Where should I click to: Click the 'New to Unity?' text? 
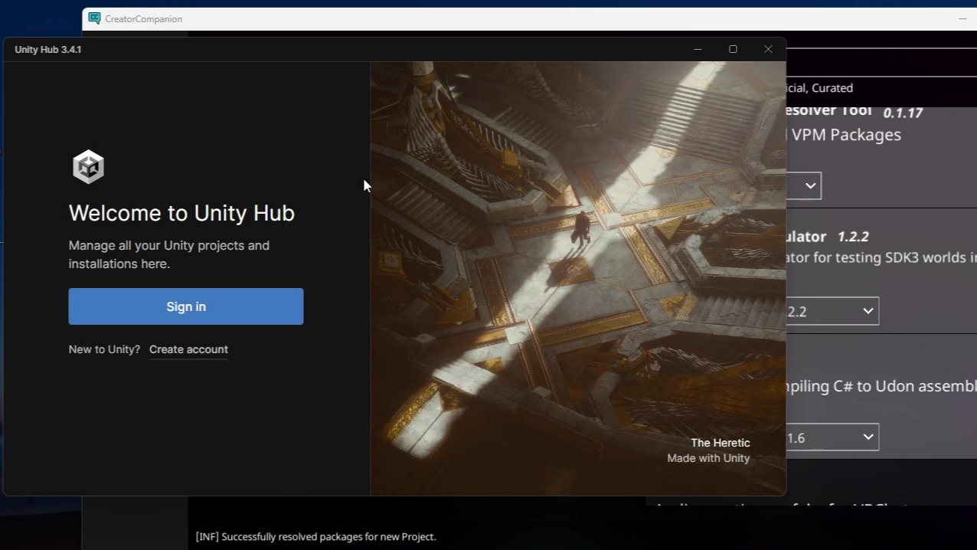coord(104,349)
